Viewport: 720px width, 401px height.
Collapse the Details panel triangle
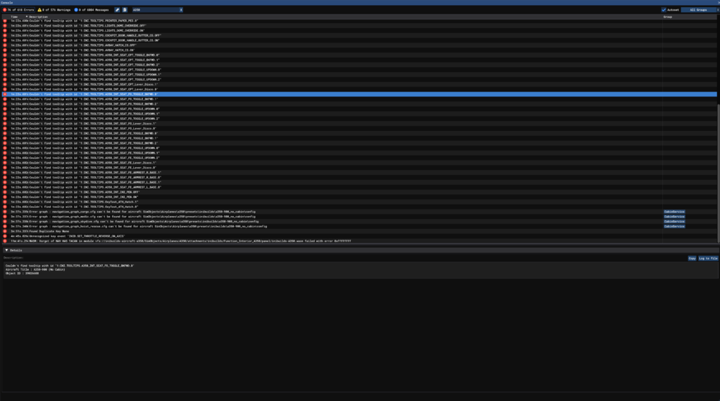pyautogui.click(x=6, y=250)
